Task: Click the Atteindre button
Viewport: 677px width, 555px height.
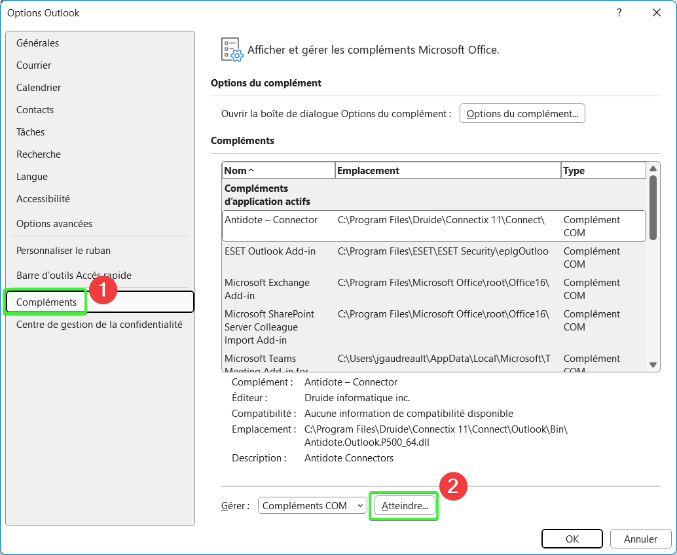Action: [x=405, y=506]
